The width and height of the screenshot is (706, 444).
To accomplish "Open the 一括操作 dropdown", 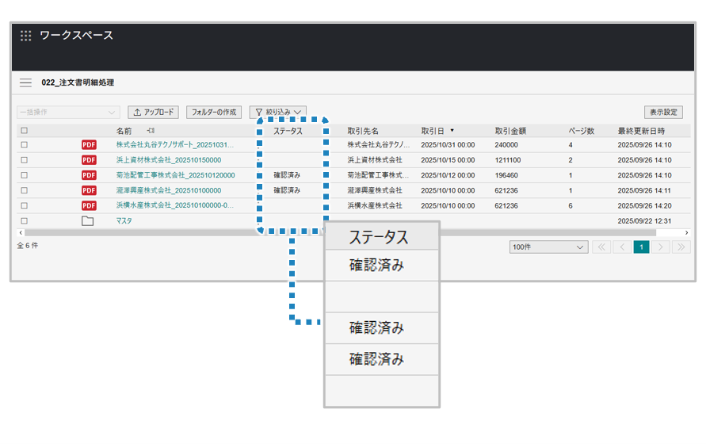I will click(x=68, y=113).
